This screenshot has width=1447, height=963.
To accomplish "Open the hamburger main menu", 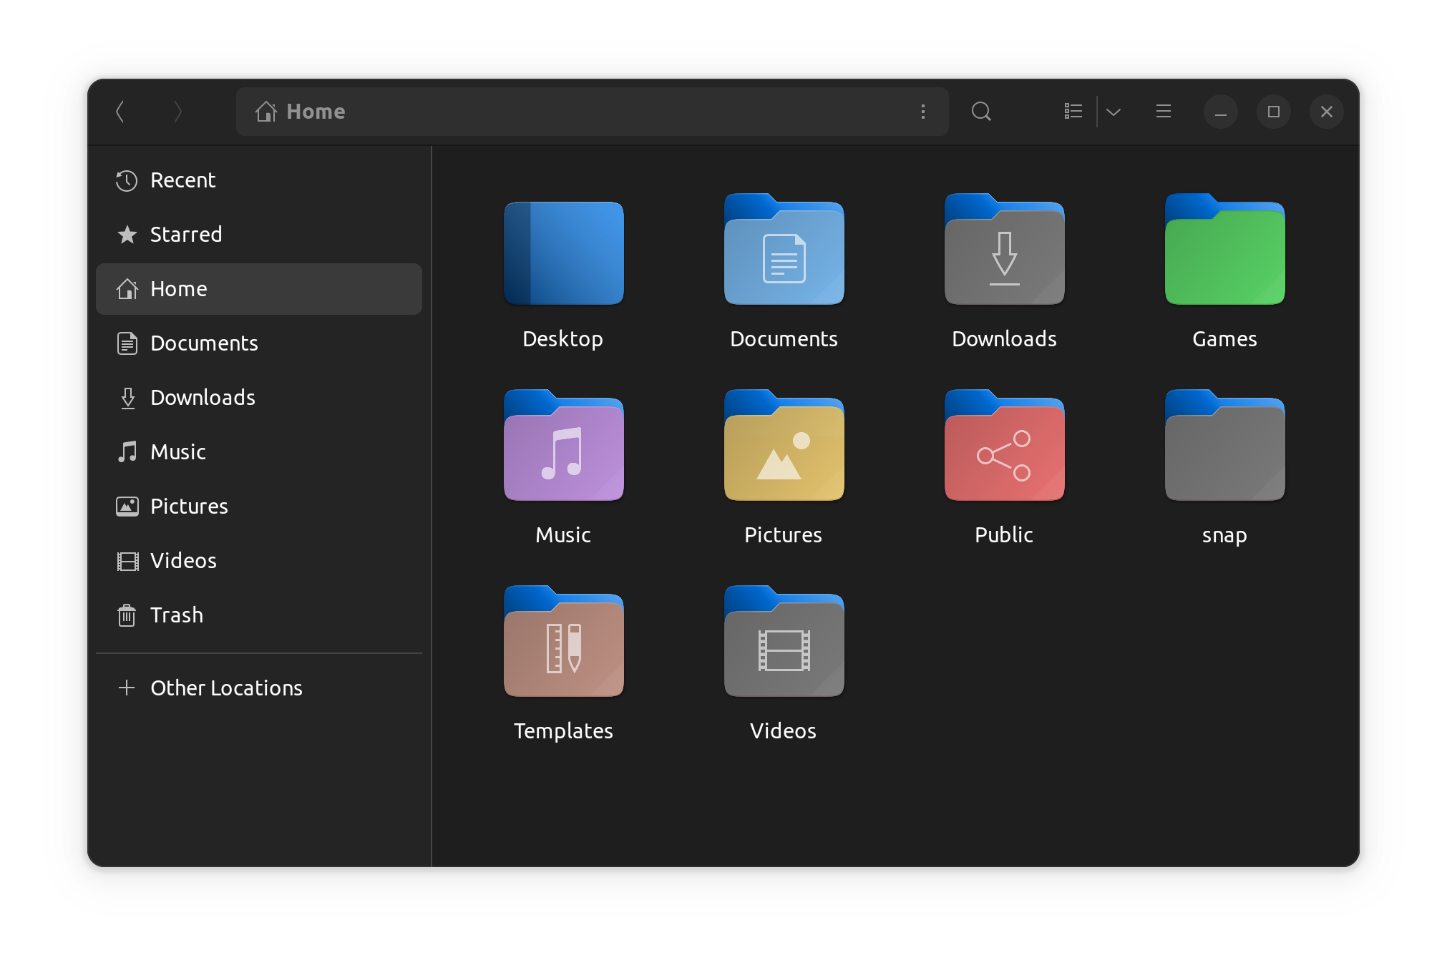I will [x=1164, y=112].
